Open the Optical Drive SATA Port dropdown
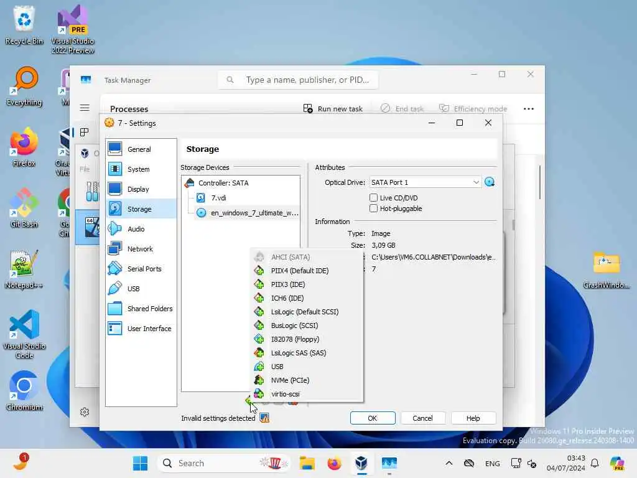This screenshot has width=637, height=478. (425, 182)
